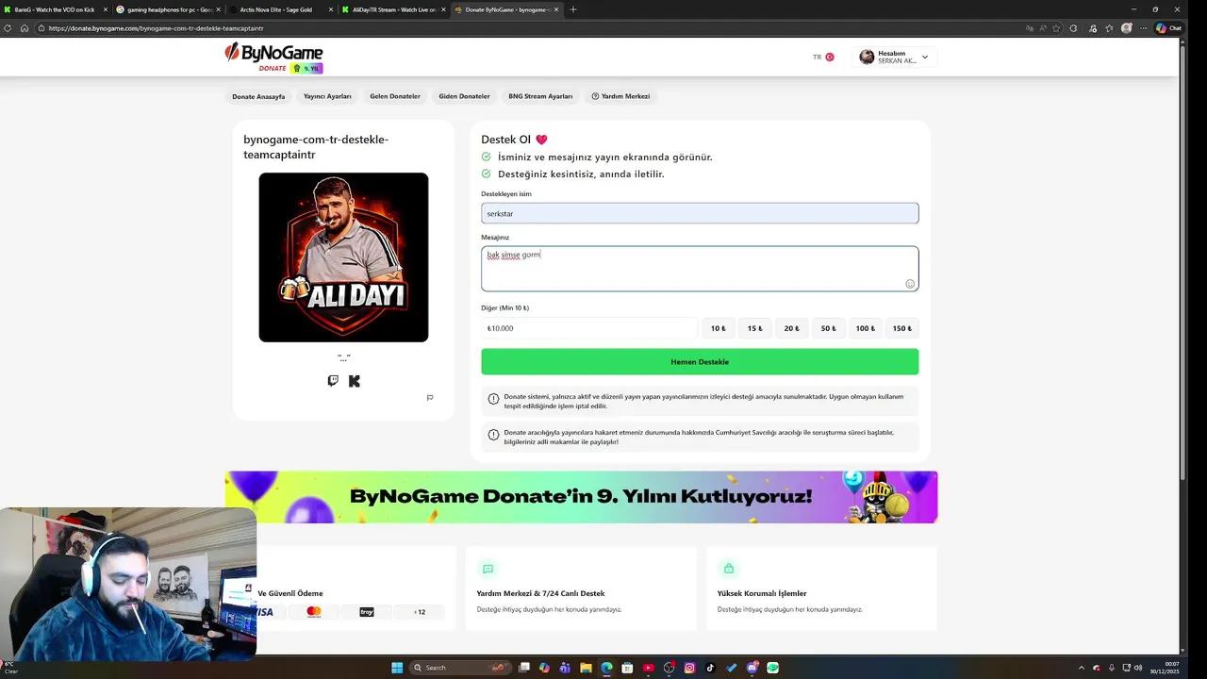This screenshot has width=1207, height=679.
Task: Open the BNG Stream Ayarları menu item
Action: [x=540, y=96]
